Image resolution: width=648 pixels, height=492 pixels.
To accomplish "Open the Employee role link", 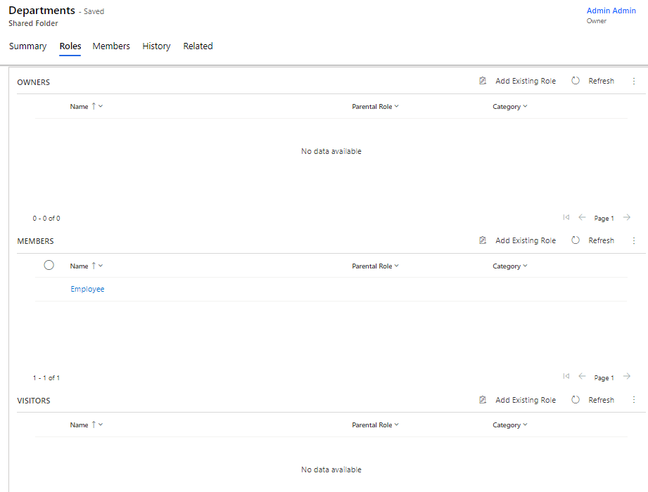I will (x=87, y=290).
